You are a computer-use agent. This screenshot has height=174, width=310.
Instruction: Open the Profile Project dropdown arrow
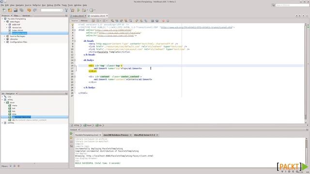(95, 10)
